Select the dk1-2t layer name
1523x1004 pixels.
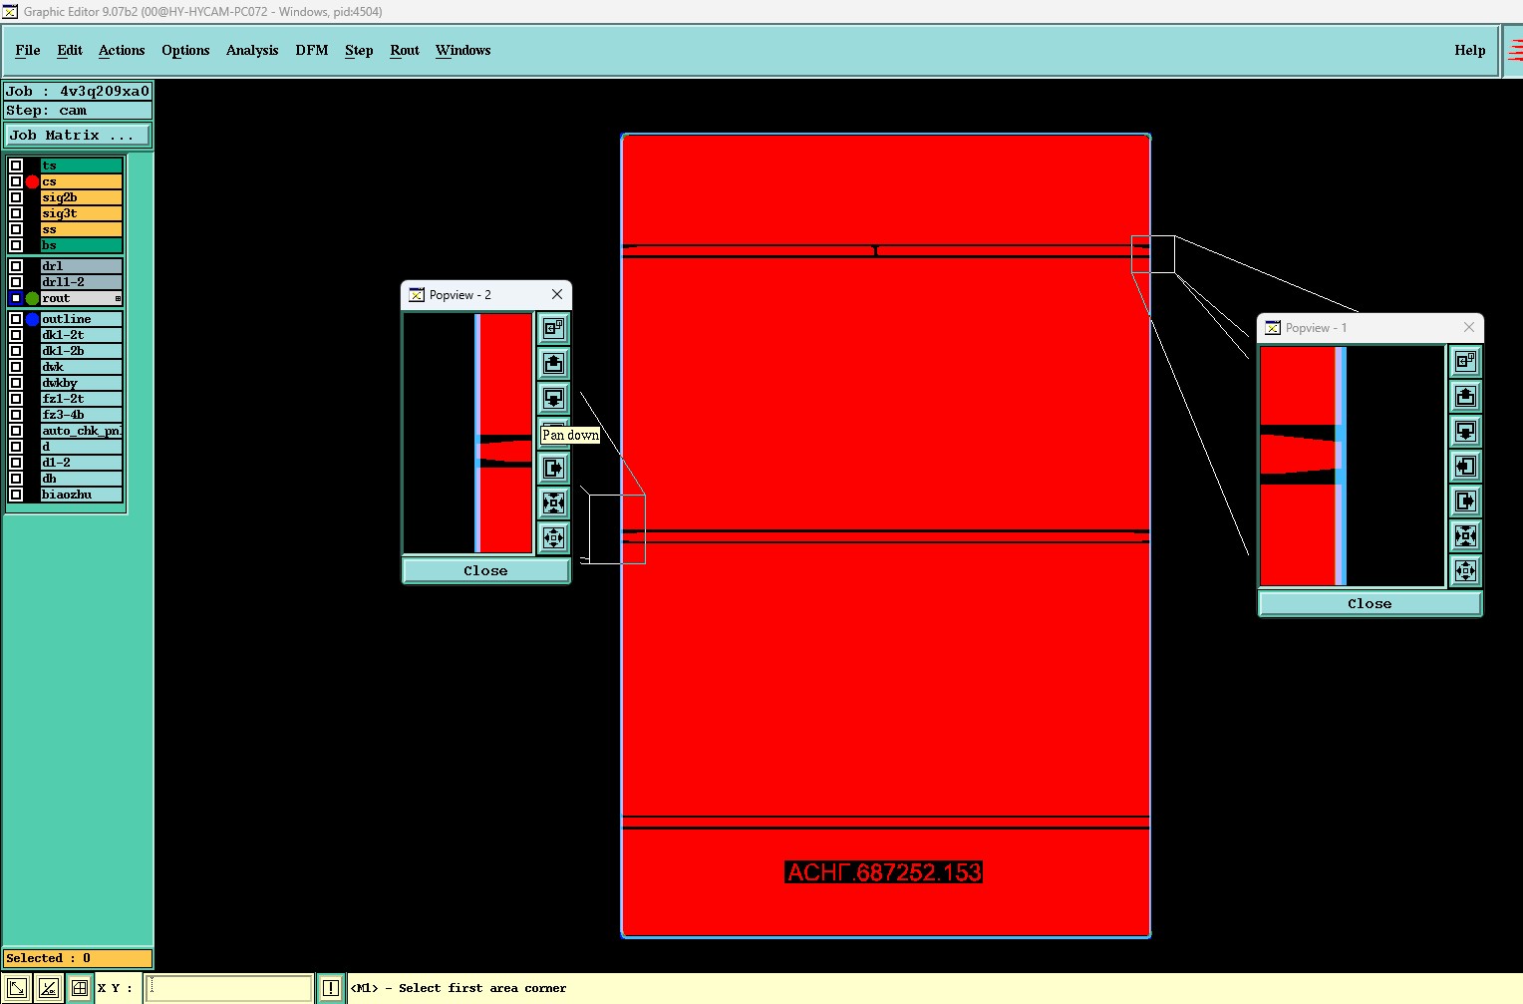82,335
